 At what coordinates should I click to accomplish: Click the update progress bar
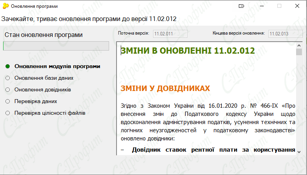pyautogui.click(x=56, y=46)
